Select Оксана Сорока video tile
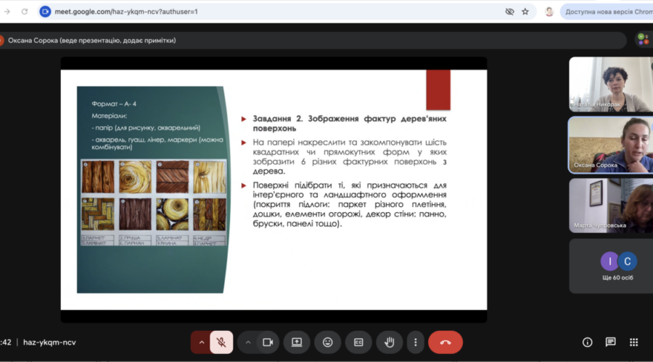 [611, 145]
